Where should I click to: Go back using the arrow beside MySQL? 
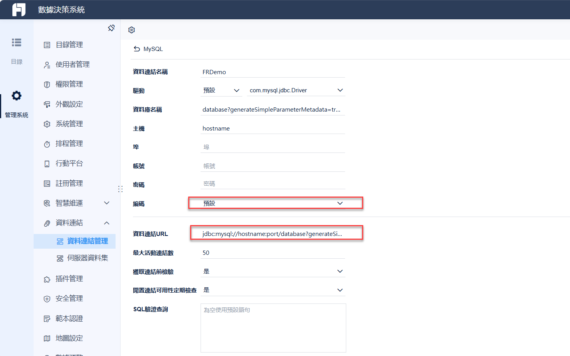137,49
